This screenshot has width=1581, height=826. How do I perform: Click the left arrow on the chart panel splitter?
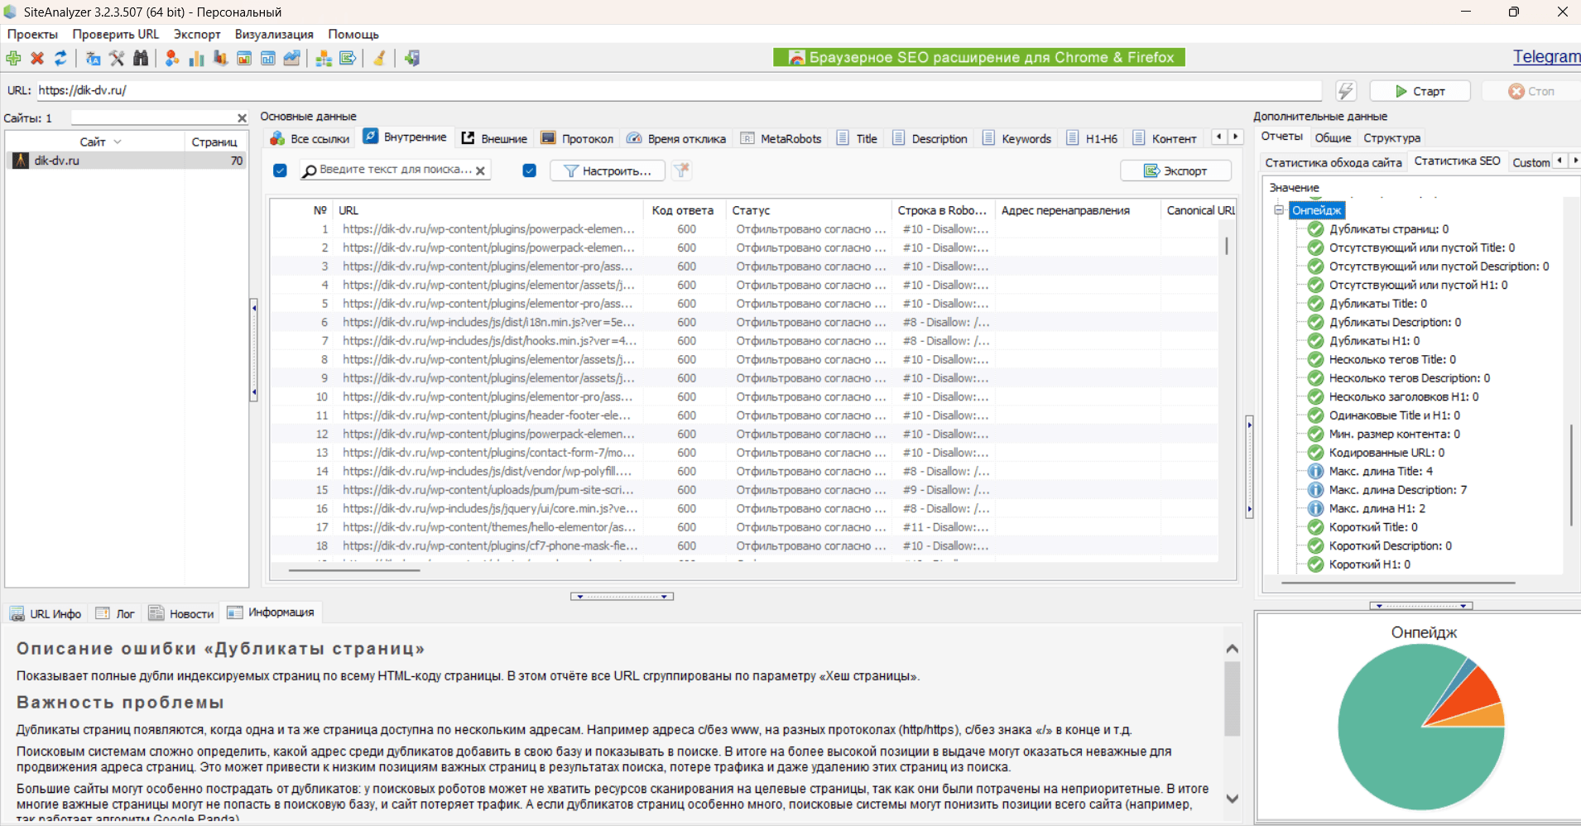coord(1379,606)
